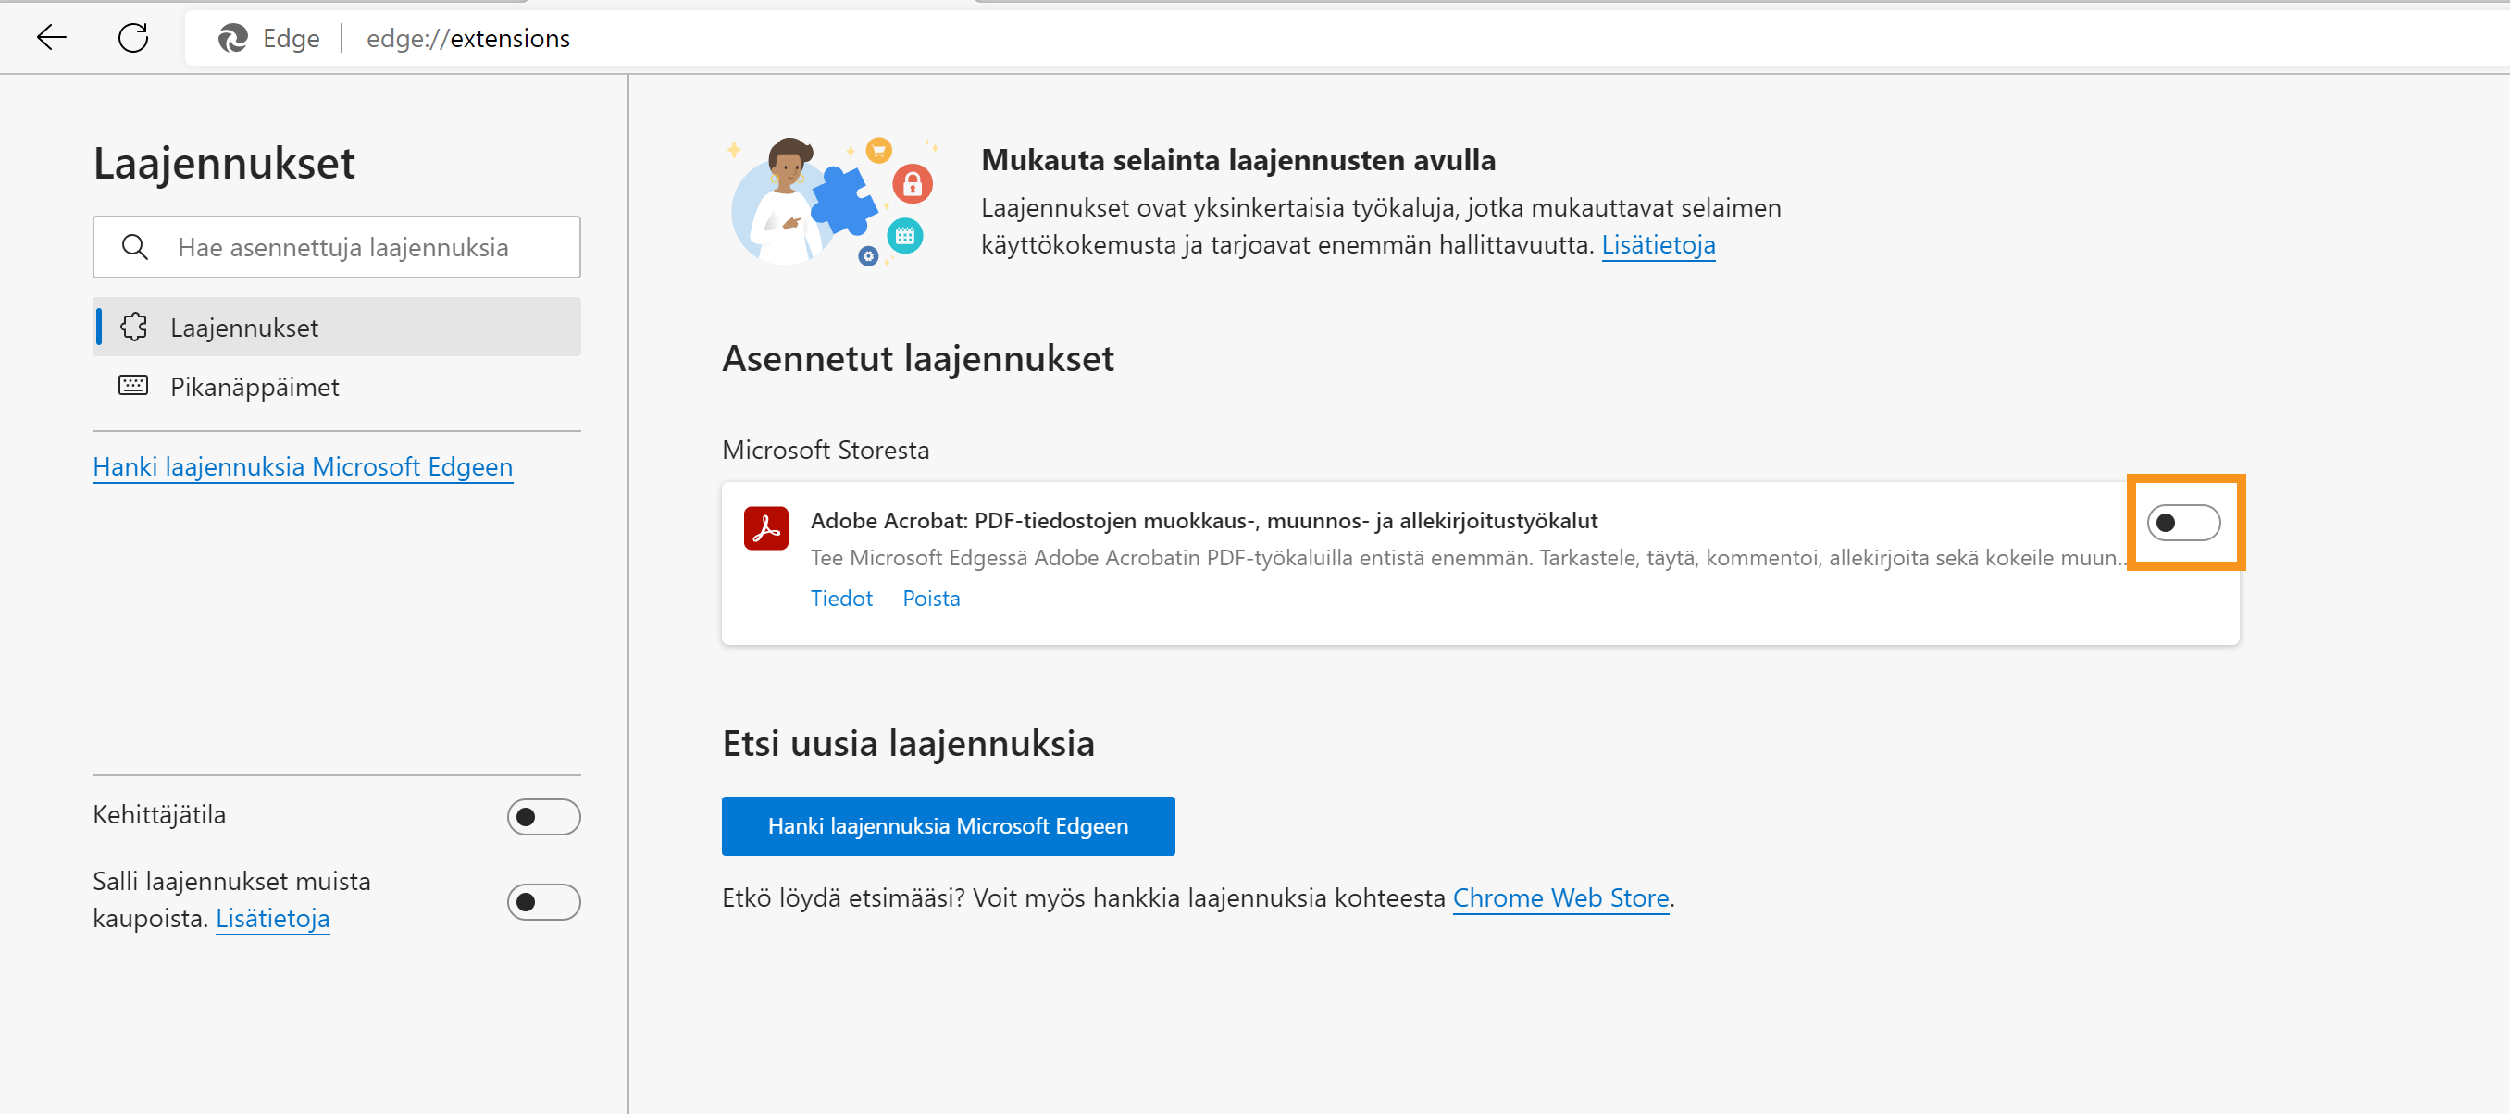The image size is (2510, 1114).
Task: Click the page reload icon
Action: 133,38
